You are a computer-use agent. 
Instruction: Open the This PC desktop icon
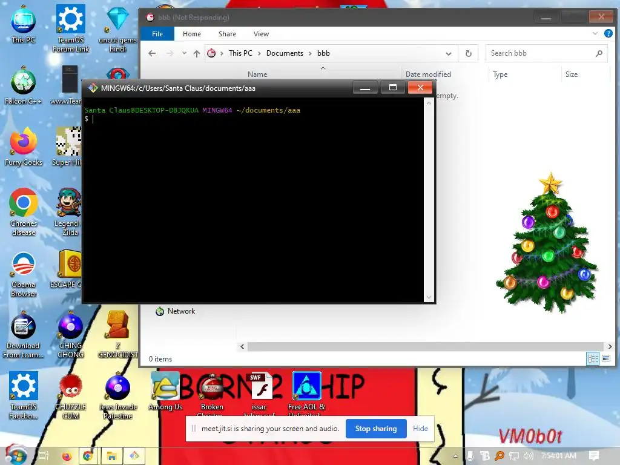[x=24, y=24]
